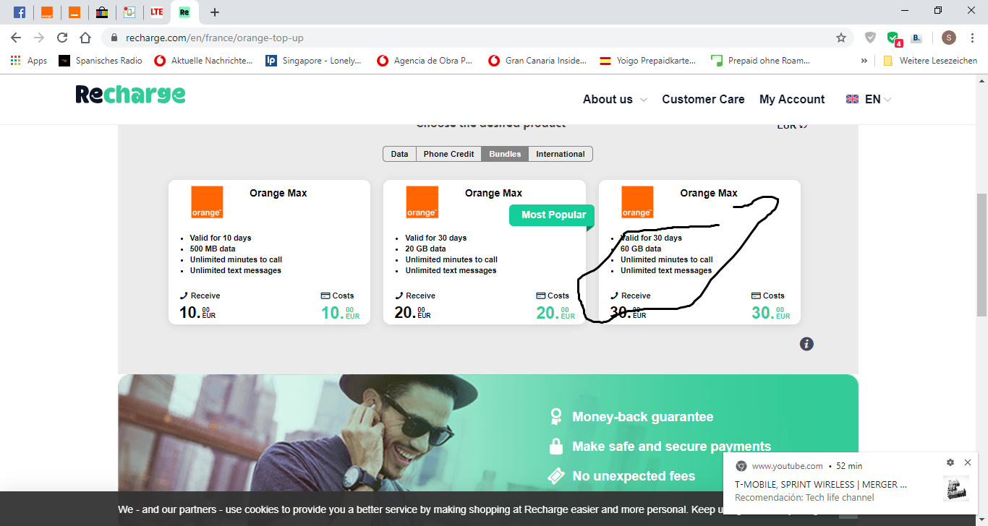Open Weitere Lesezeichen folder
The width and height of the screenshot is (988, 526).
(930, 61)
